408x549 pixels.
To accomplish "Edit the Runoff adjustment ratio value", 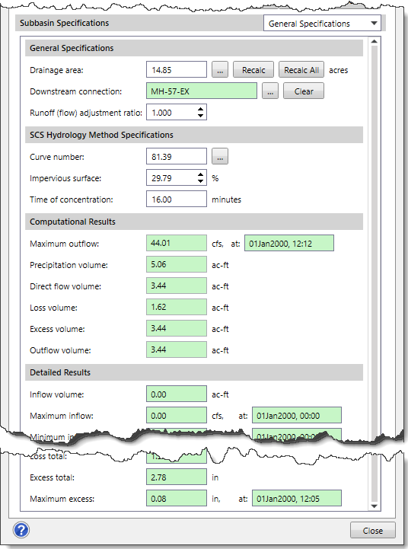I will click(x=171, y=113).
